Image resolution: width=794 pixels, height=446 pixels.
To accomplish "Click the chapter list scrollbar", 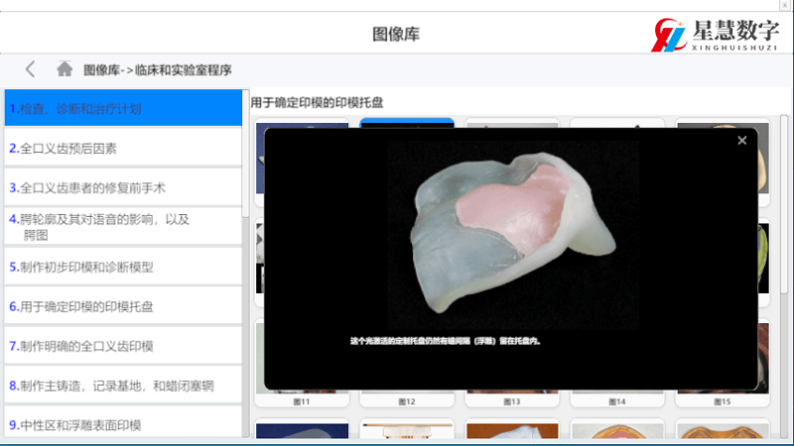I will [245, 154].
